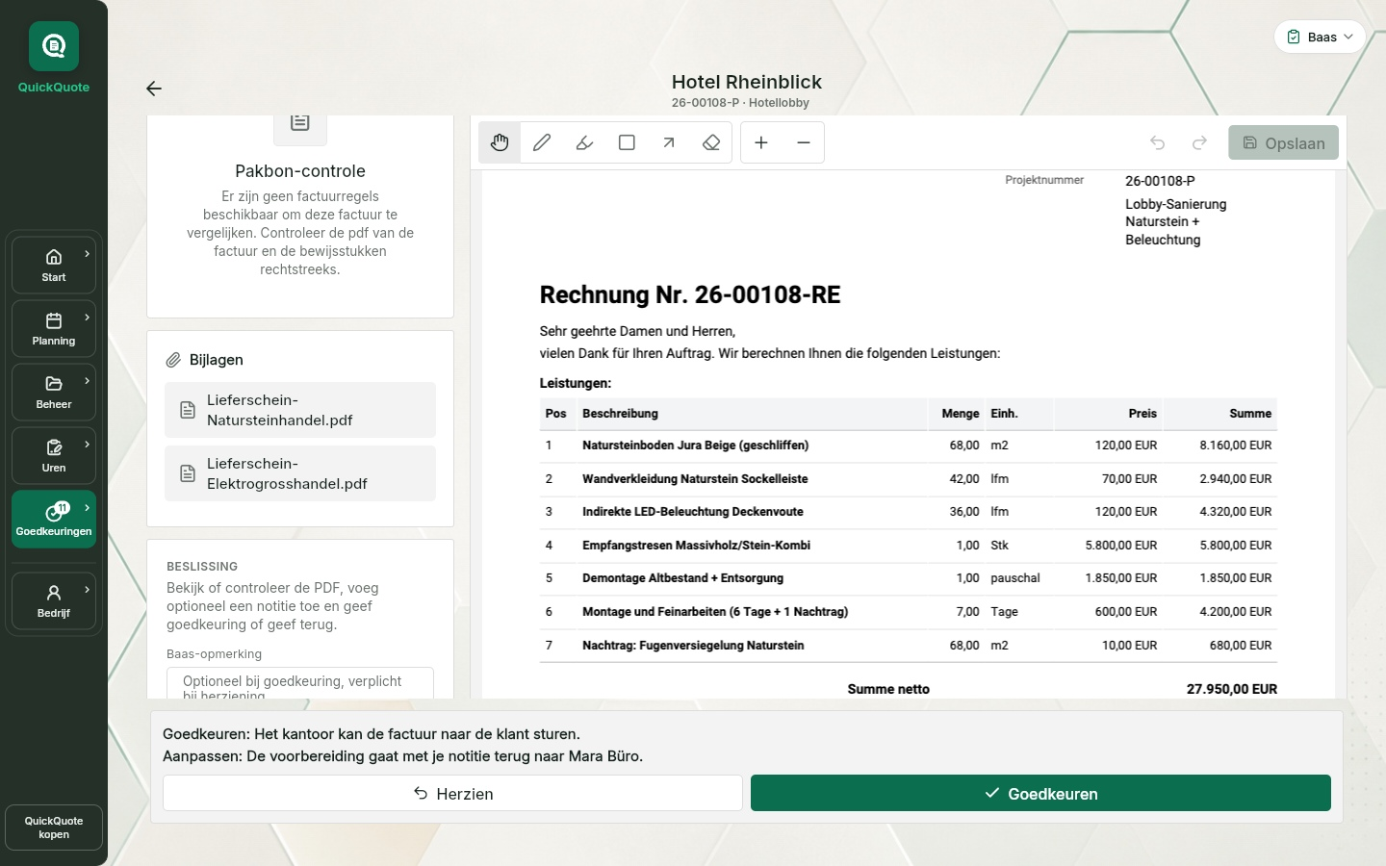Viewport: 1386px width, 866px height.
Task: Select the eraser tool
Action: [711, 142]
